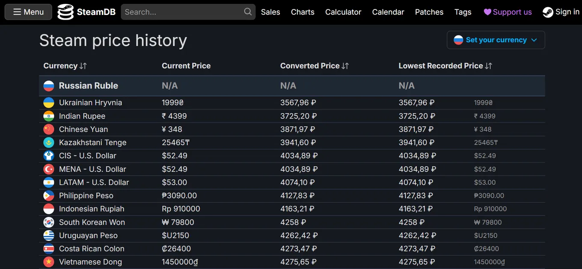The height and width of the screenshot is (269, 582).
Task: Select the Chinese Yuan currency name
Action: [x=83, y=129]
